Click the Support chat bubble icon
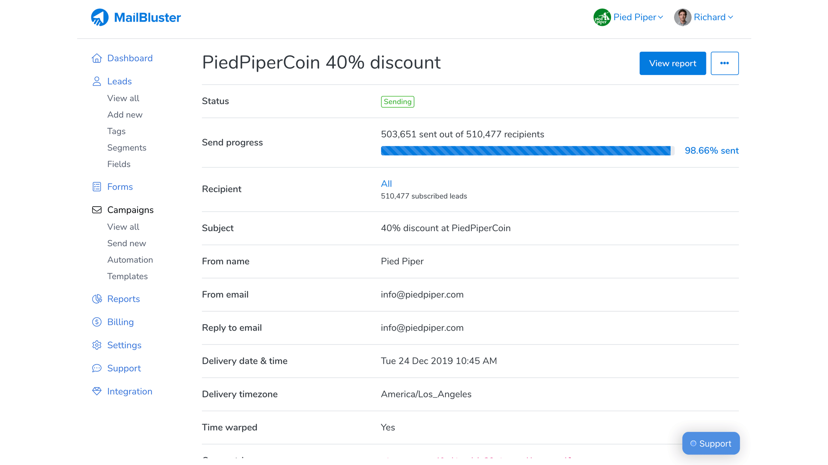Image resolution: width=828 pixels, height=465 pixels. click(x=97, y=368)
